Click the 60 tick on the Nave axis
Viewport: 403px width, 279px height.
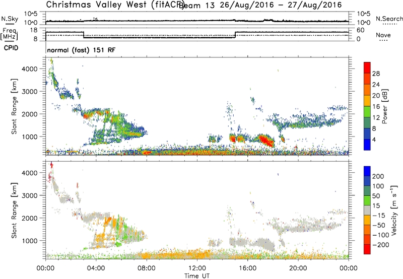coord(360,30)
